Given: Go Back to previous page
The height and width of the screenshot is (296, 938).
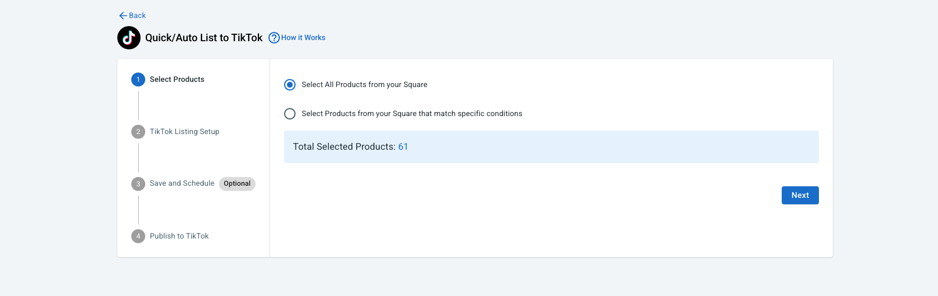Looking at the screenshot, I should coord(132,16).
